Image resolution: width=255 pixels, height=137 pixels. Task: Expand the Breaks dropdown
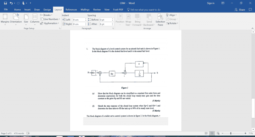coord(46,15)
